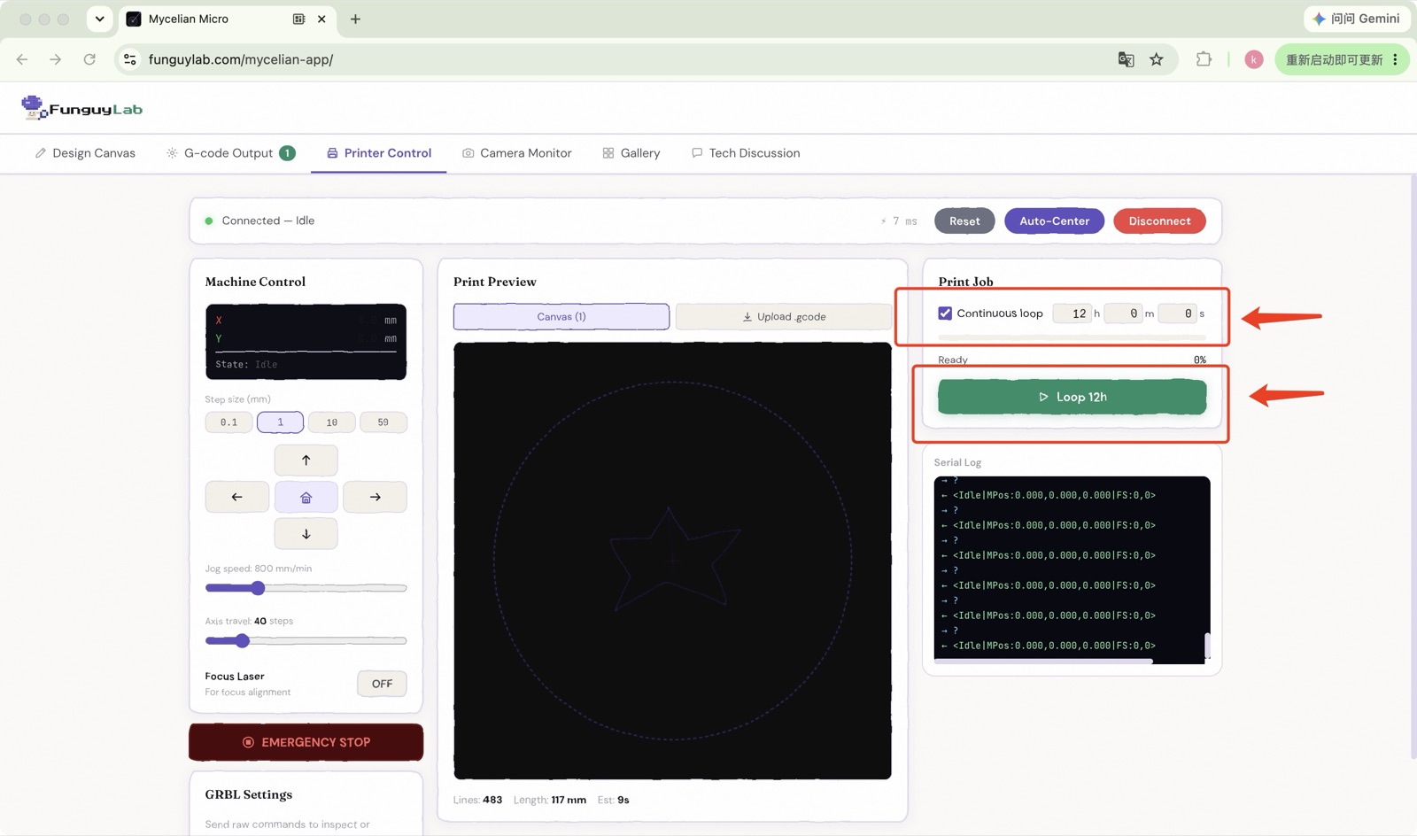This screenshot has height=836, width=1417.
Task: Open the Tech Discussion tab
Action: 746,153
